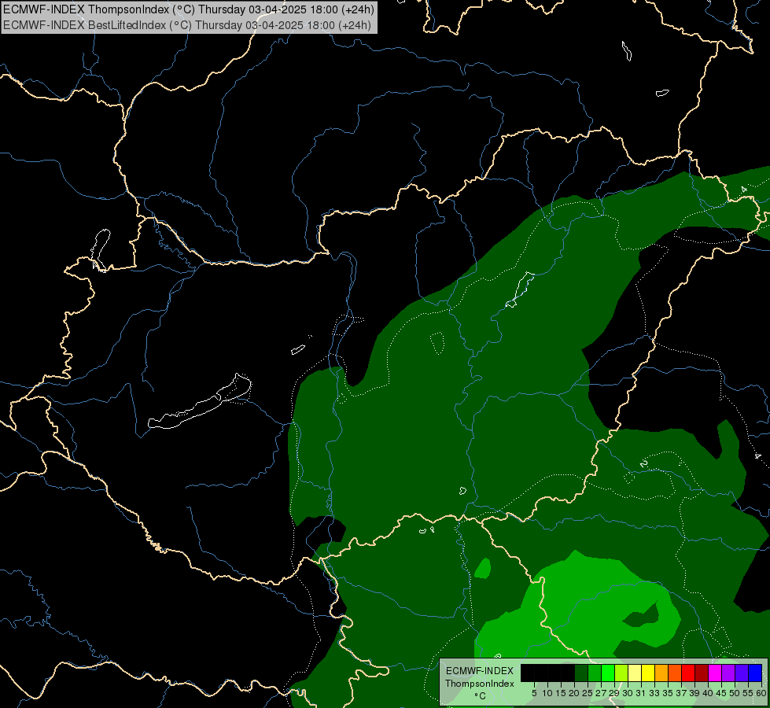Click the legend value label 20
770x708 pixels.
(574, 693)
